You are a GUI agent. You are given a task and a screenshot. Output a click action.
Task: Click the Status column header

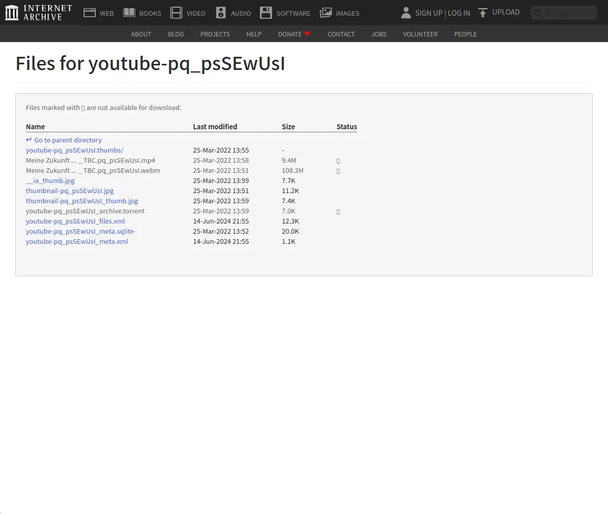[x=347, y=127]
